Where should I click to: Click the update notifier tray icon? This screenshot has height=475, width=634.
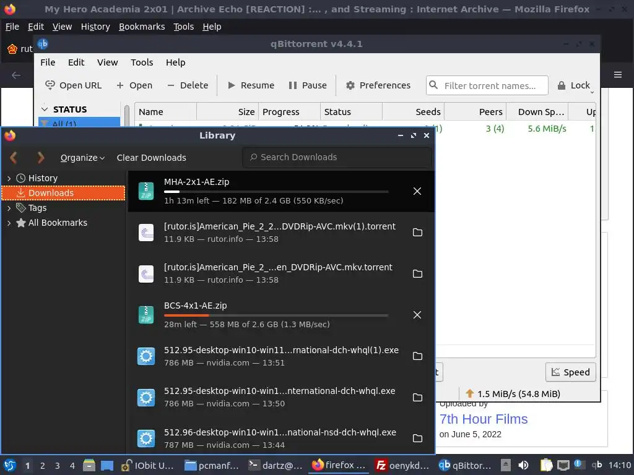point(579,465)
